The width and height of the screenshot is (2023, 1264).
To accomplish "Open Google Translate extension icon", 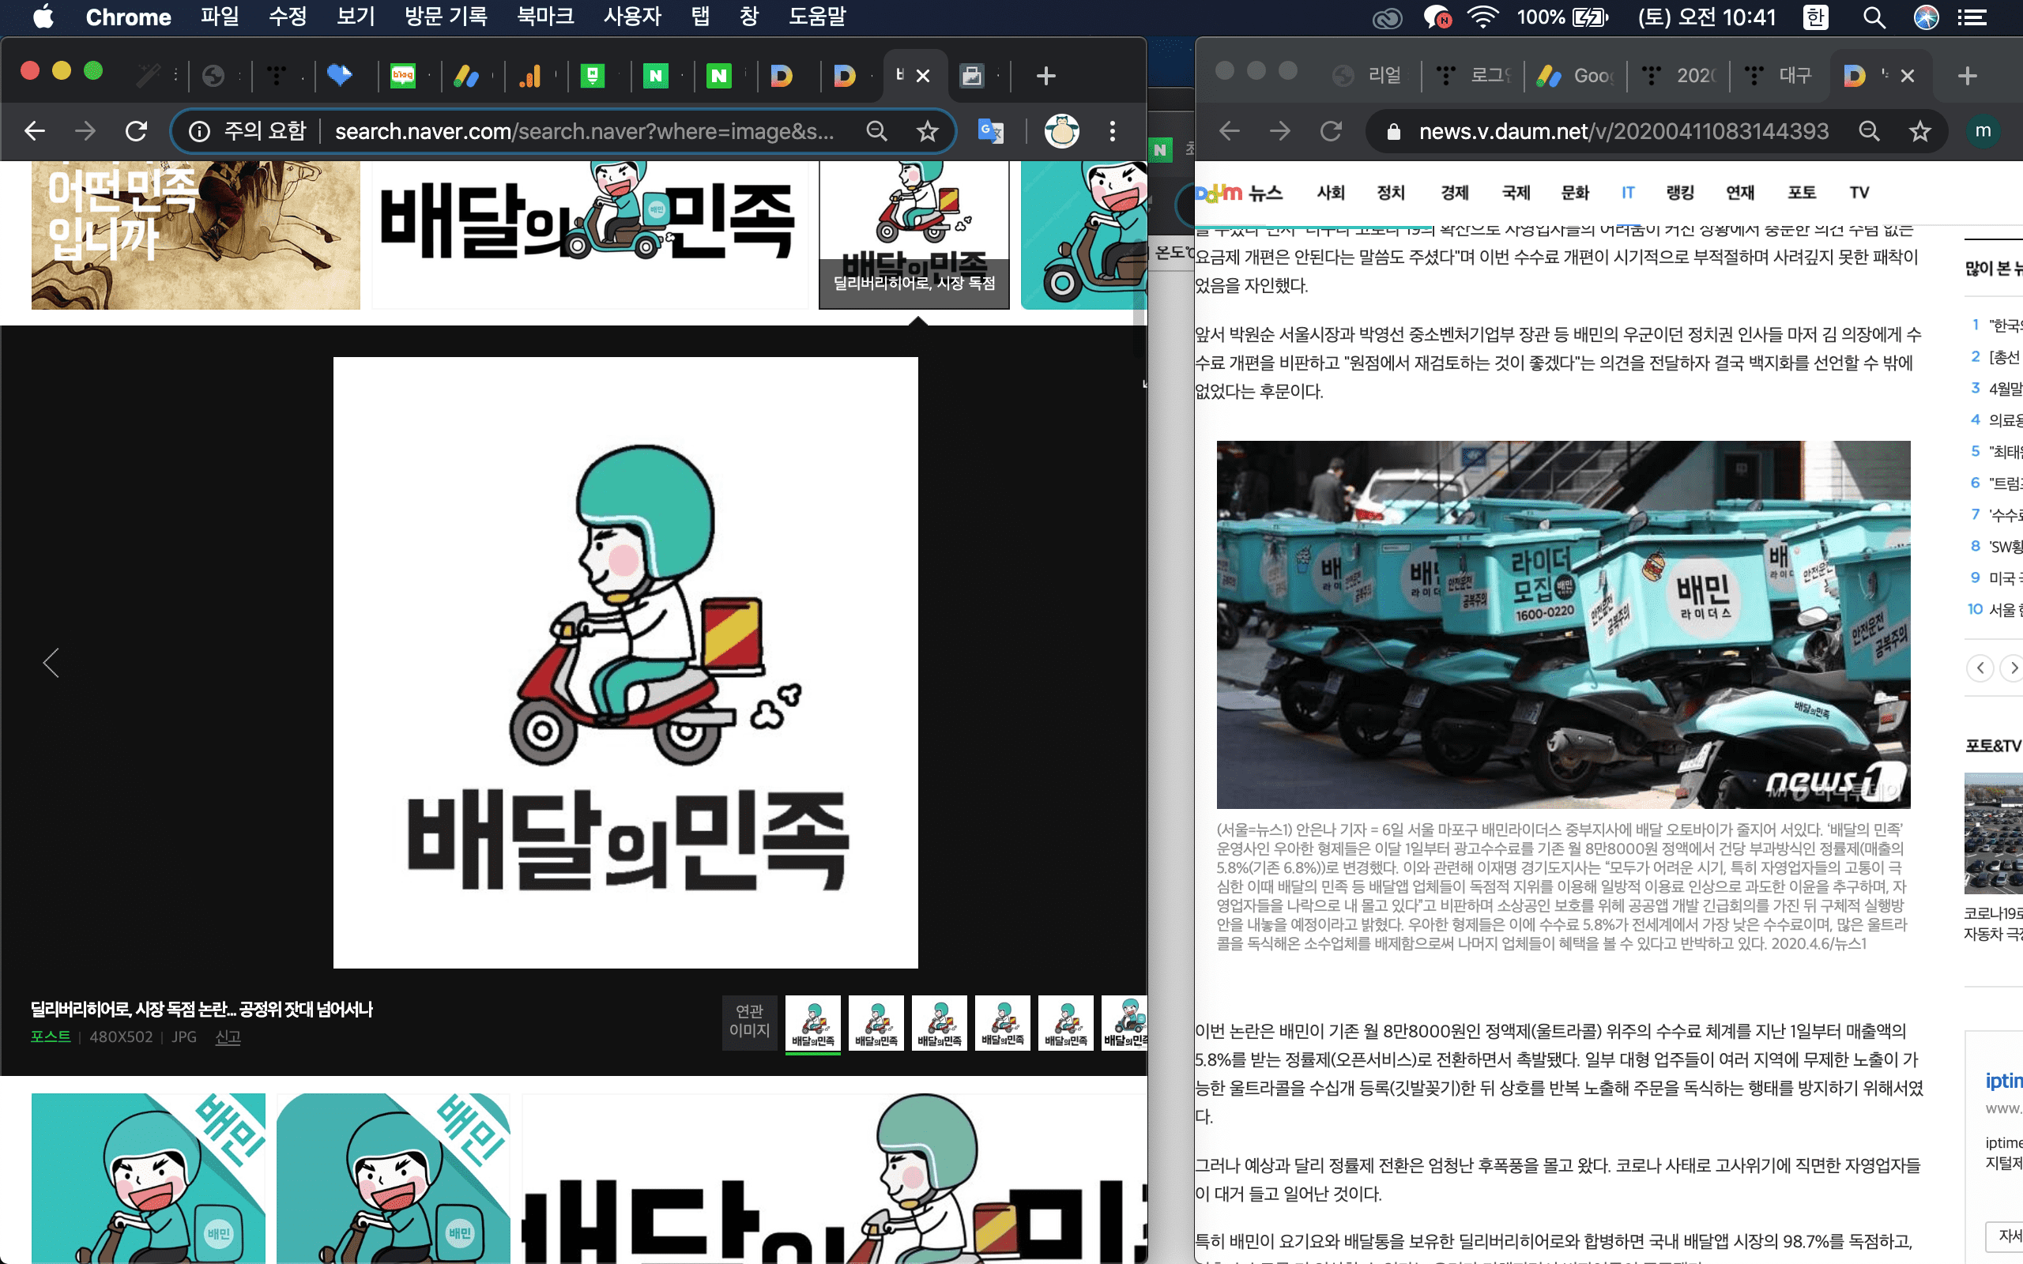I will 991,131.
